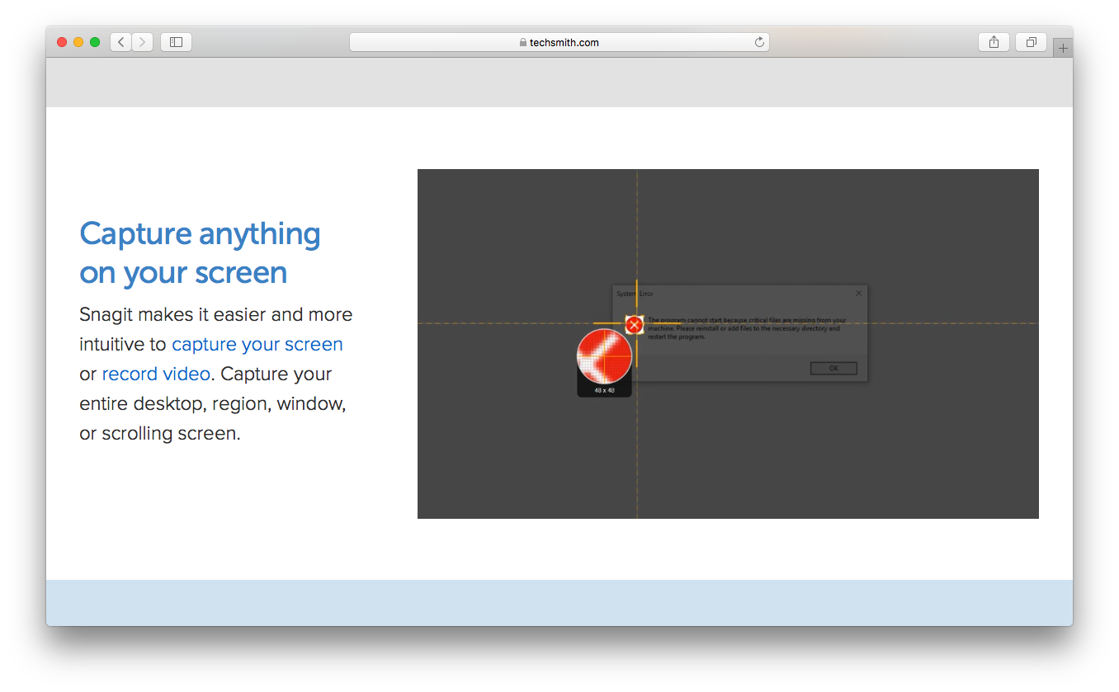
Task: Enter full screen with the green button
Action: tap(95, 42)
